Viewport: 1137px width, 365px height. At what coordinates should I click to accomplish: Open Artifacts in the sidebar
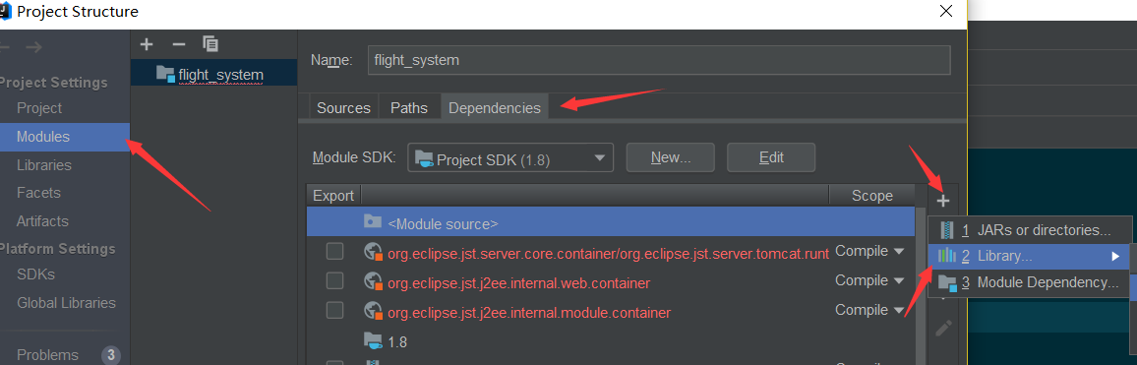[x=42, y=221]
